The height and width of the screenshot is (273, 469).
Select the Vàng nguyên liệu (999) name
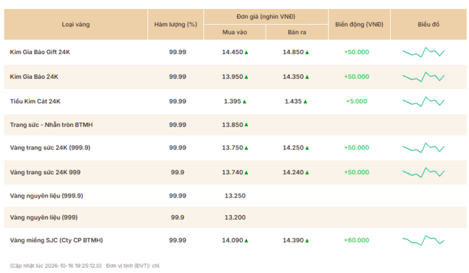coord(44,218)
